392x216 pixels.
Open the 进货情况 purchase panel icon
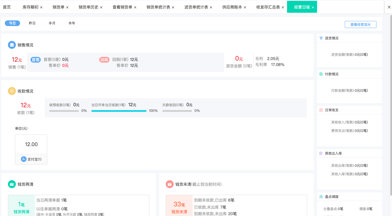(321, 38)
